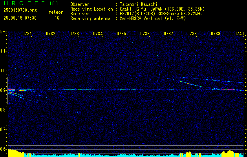Click the vertical gray bar at left edge
The width and height of the screenshot is (247, 157).
(7, 91)
